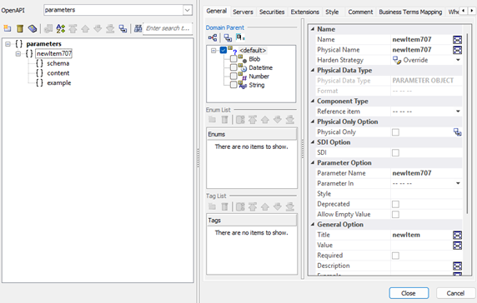Switch to the Business Terms Mapping tab

[410, 12]
